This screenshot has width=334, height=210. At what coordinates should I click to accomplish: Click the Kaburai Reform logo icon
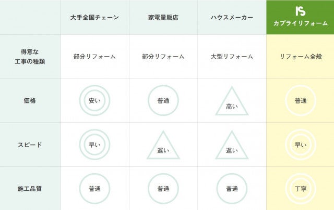coord(300,10)
